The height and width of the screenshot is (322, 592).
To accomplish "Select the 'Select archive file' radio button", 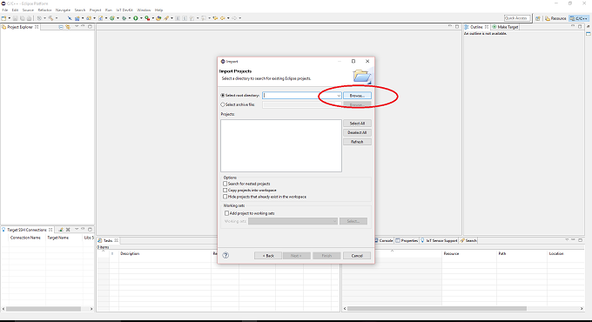I will pyautogui.click(x=223, y=104).
